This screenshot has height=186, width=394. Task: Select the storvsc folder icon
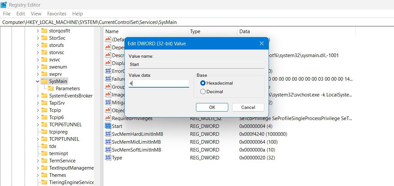pos(44,52)
